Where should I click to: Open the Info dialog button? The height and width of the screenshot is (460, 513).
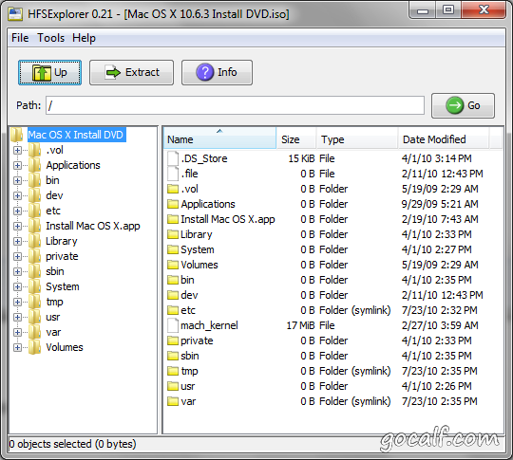point(217,72)
